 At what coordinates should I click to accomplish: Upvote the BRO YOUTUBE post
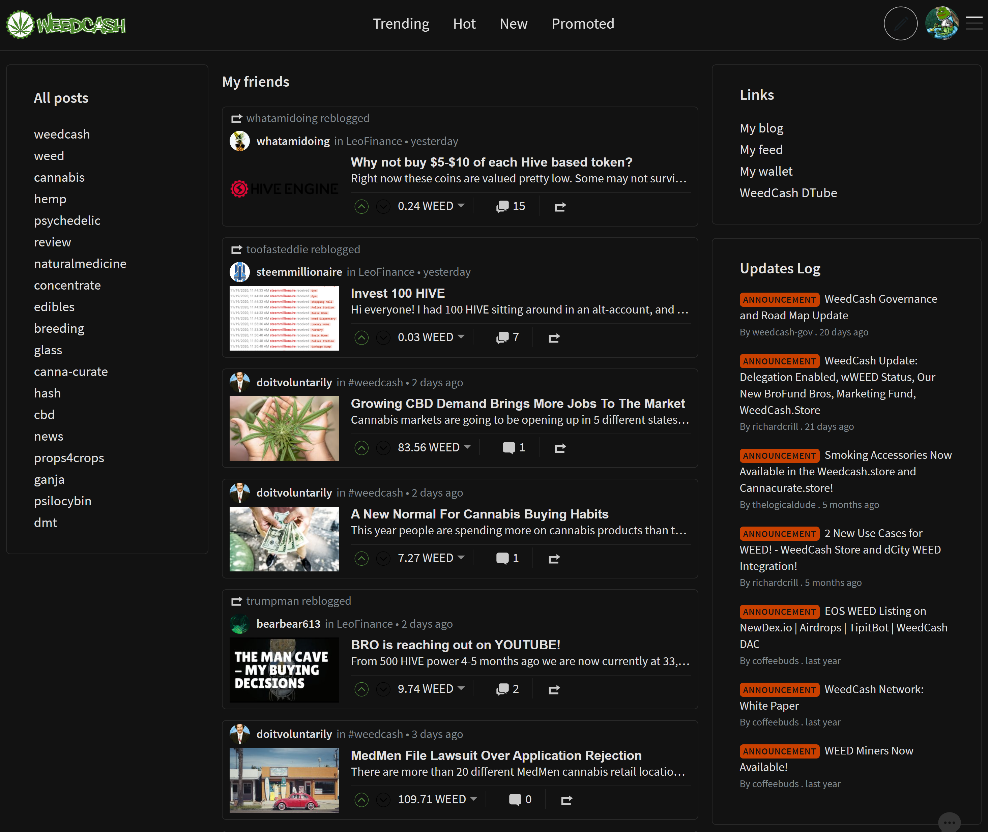pyautogui.click(x=361, y=689)
